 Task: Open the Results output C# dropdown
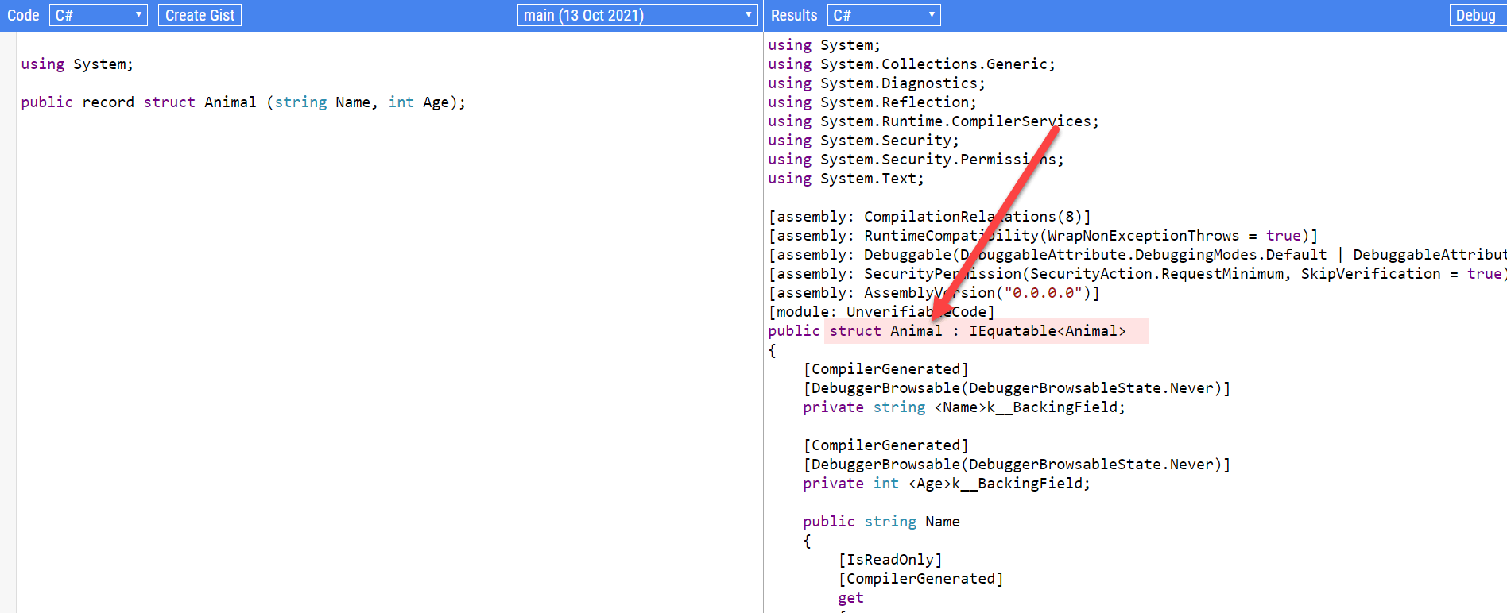coord(883,15)
